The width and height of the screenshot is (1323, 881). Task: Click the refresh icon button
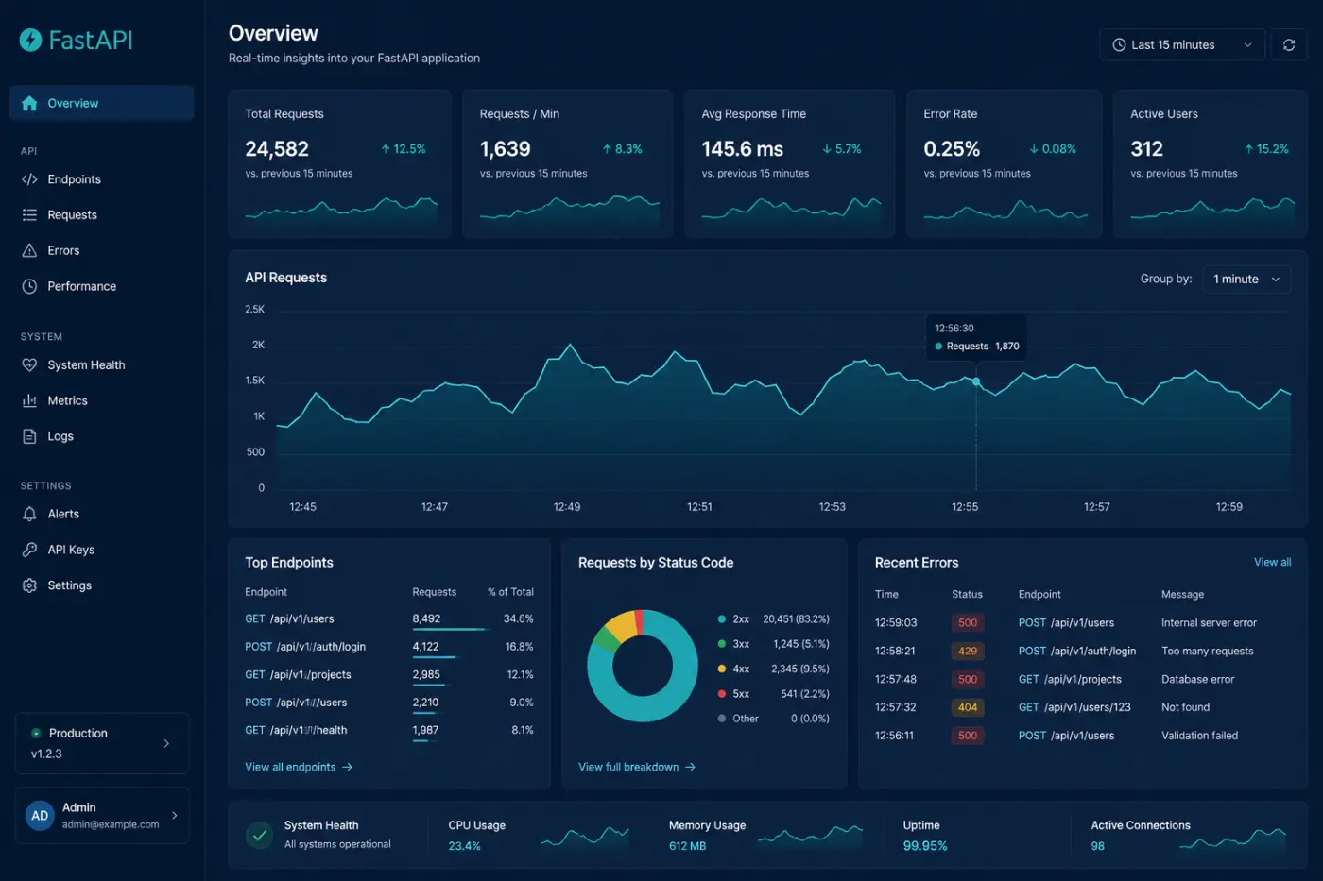[1289, 44]
